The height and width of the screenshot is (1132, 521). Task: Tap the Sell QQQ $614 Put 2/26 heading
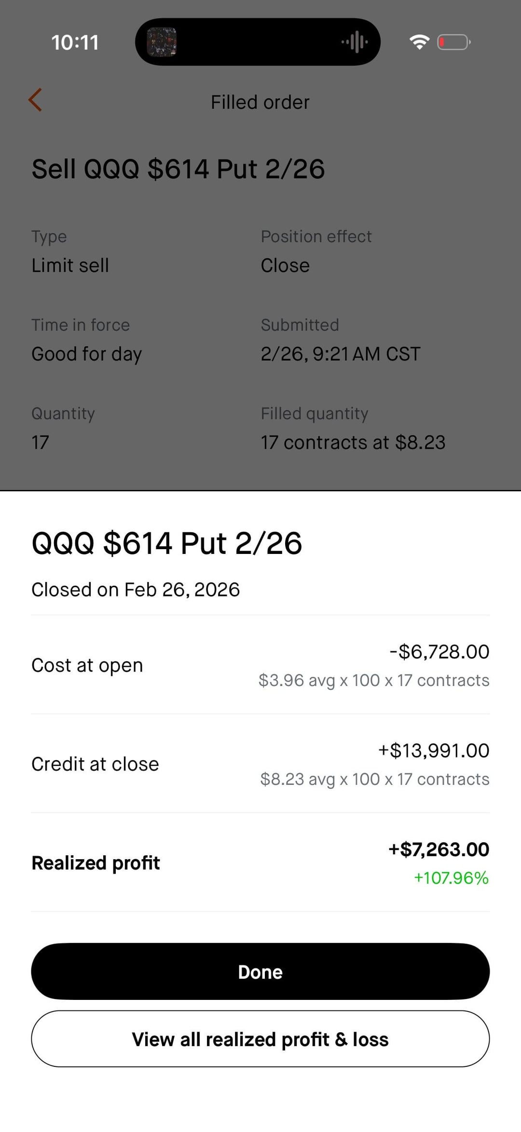click(x=178, y=169)
